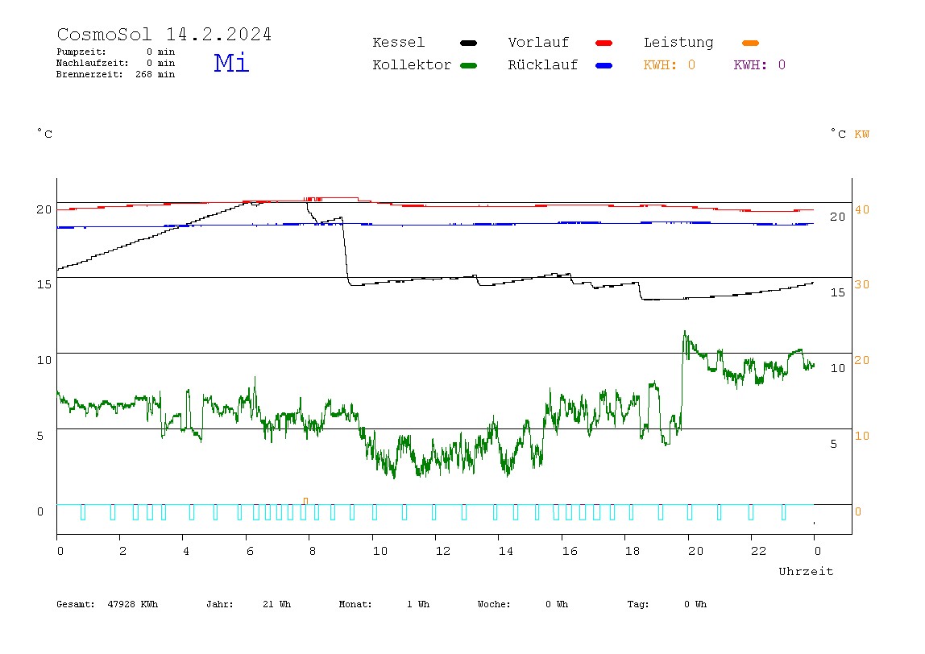925x654 pixels.
Task: Click the purple 'KWH: 0' value
Action: click(760, 65)
